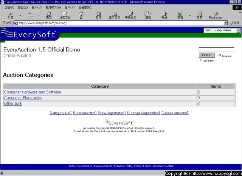Click the item count 2 for Computer Hardware
Screen dimensions: 242x176
point(199,92)
